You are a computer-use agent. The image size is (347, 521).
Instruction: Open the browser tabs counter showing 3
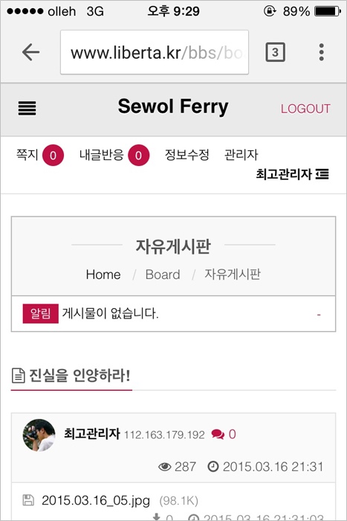pos(275,52)
